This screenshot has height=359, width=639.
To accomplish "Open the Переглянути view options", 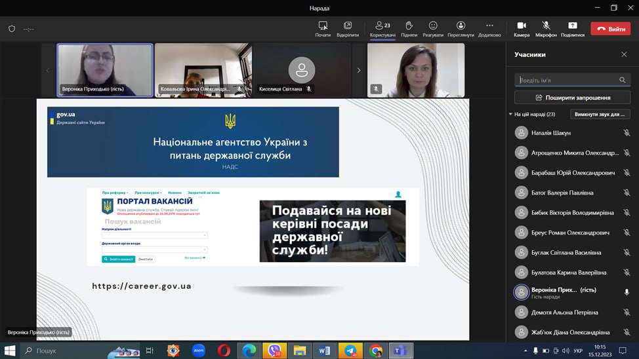I will click(461, 26).
